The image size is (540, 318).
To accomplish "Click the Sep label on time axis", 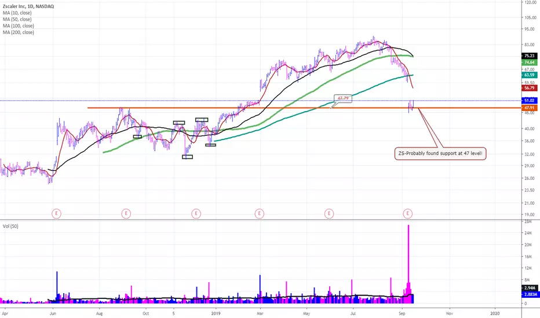I will click(402, 313).
